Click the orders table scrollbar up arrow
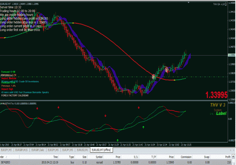This screenshot has height=165, width=236. [233, 157]
